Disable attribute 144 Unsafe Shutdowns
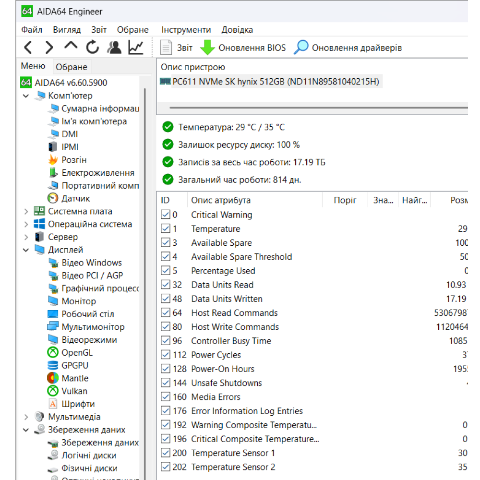Viewport: 480px width, 480px height. point(166,383)
